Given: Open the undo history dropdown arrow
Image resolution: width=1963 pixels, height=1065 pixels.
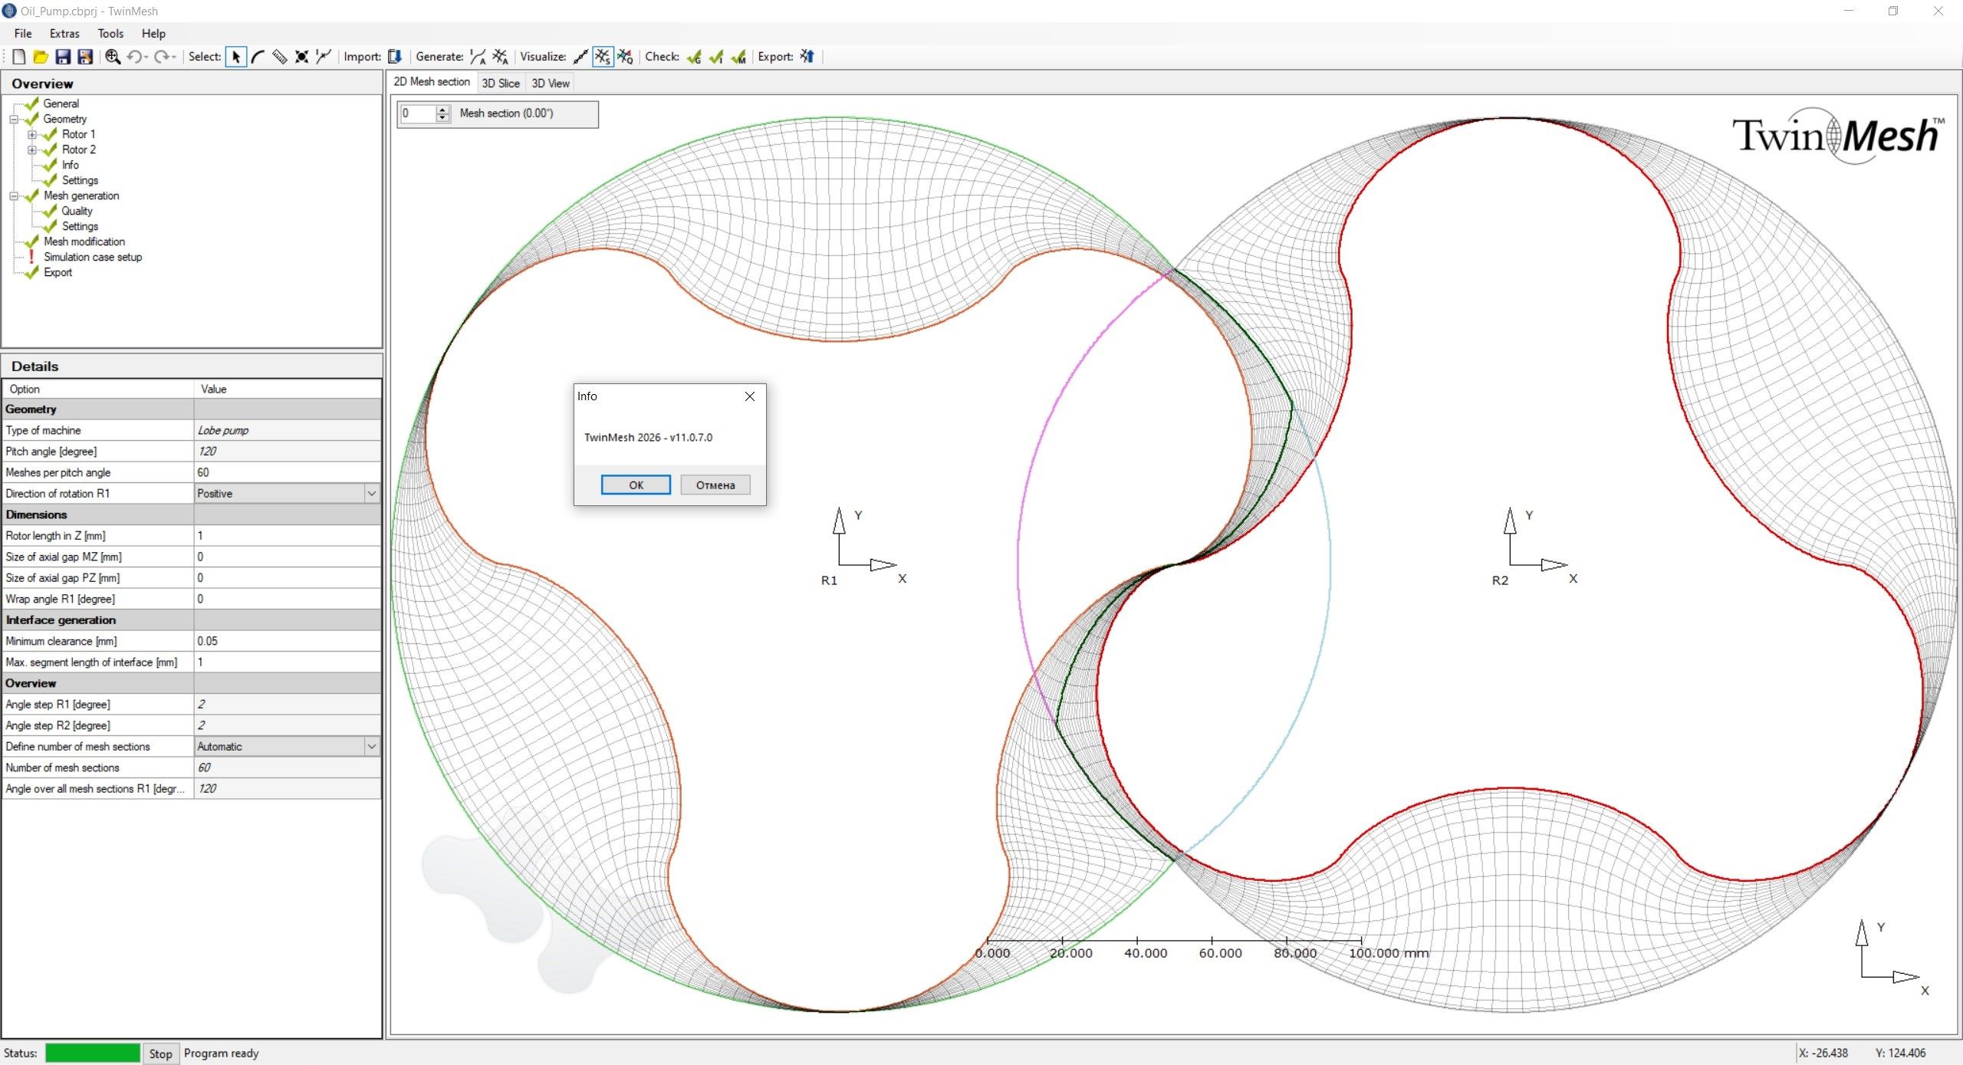Looking at the screenshot, I should click(x=146, y=57).
